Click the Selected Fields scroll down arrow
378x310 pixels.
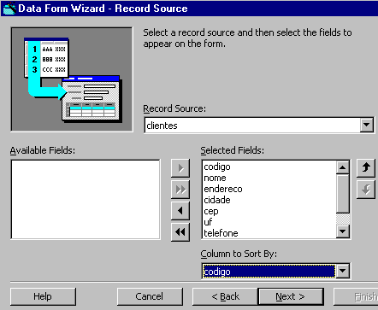343,231
